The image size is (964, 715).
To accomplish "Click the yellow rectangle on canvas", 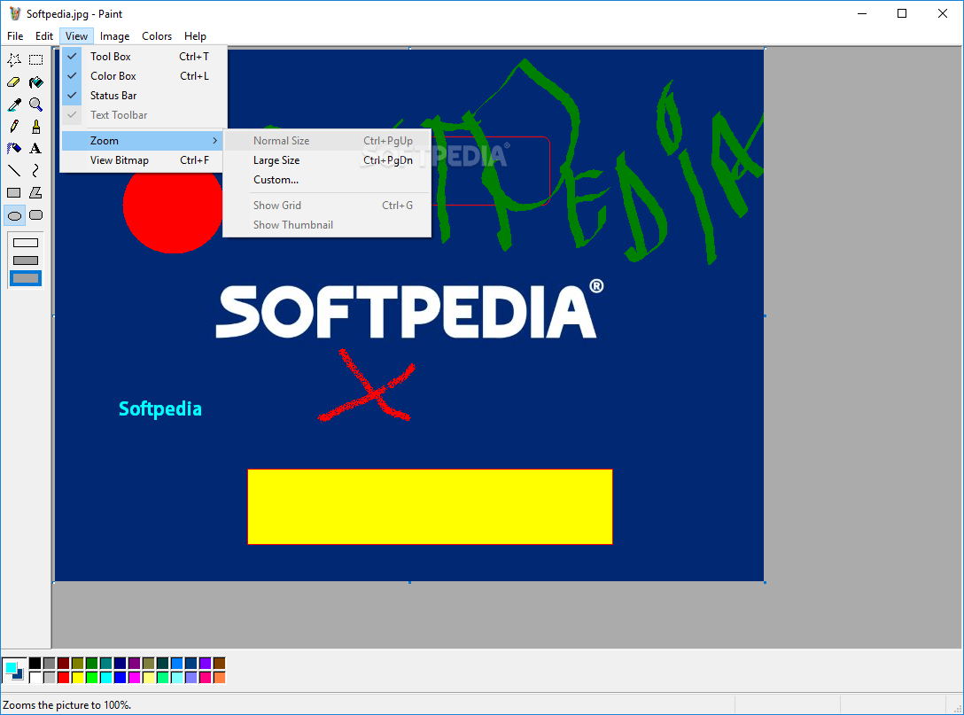I will point(430,507).
